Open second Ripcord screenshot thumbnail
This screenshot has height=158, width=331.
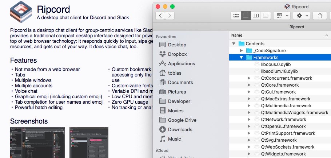(89, 142)
